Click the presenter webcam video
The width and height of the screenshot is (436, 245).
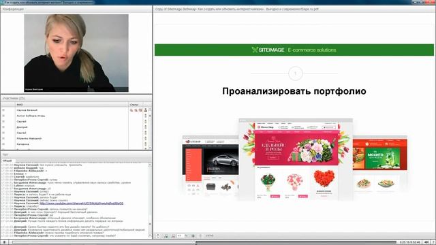pyautogui.click(x=76, y=53)
